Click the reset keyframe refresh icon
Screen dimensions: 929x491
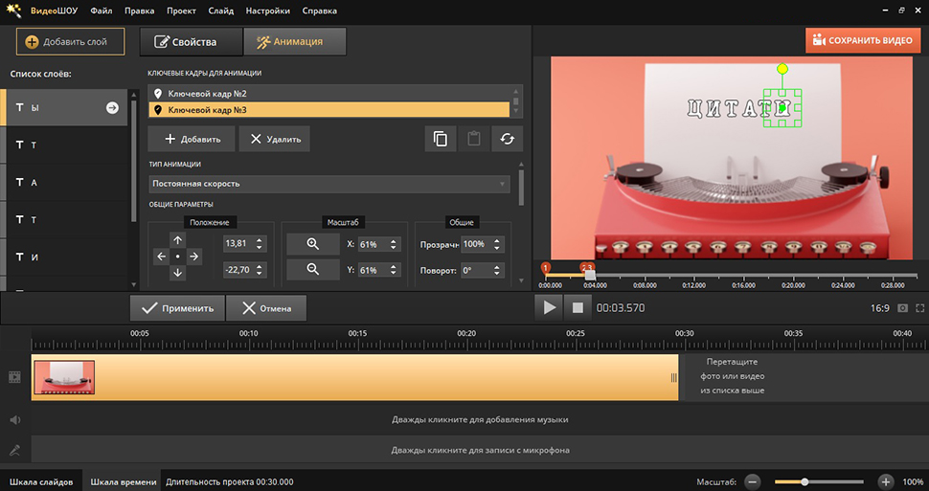click(508, 139)
